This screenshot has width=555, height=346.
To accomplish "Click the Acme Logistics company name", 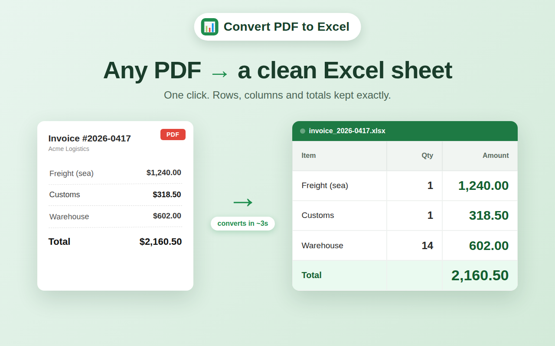I will coord(69,149).
